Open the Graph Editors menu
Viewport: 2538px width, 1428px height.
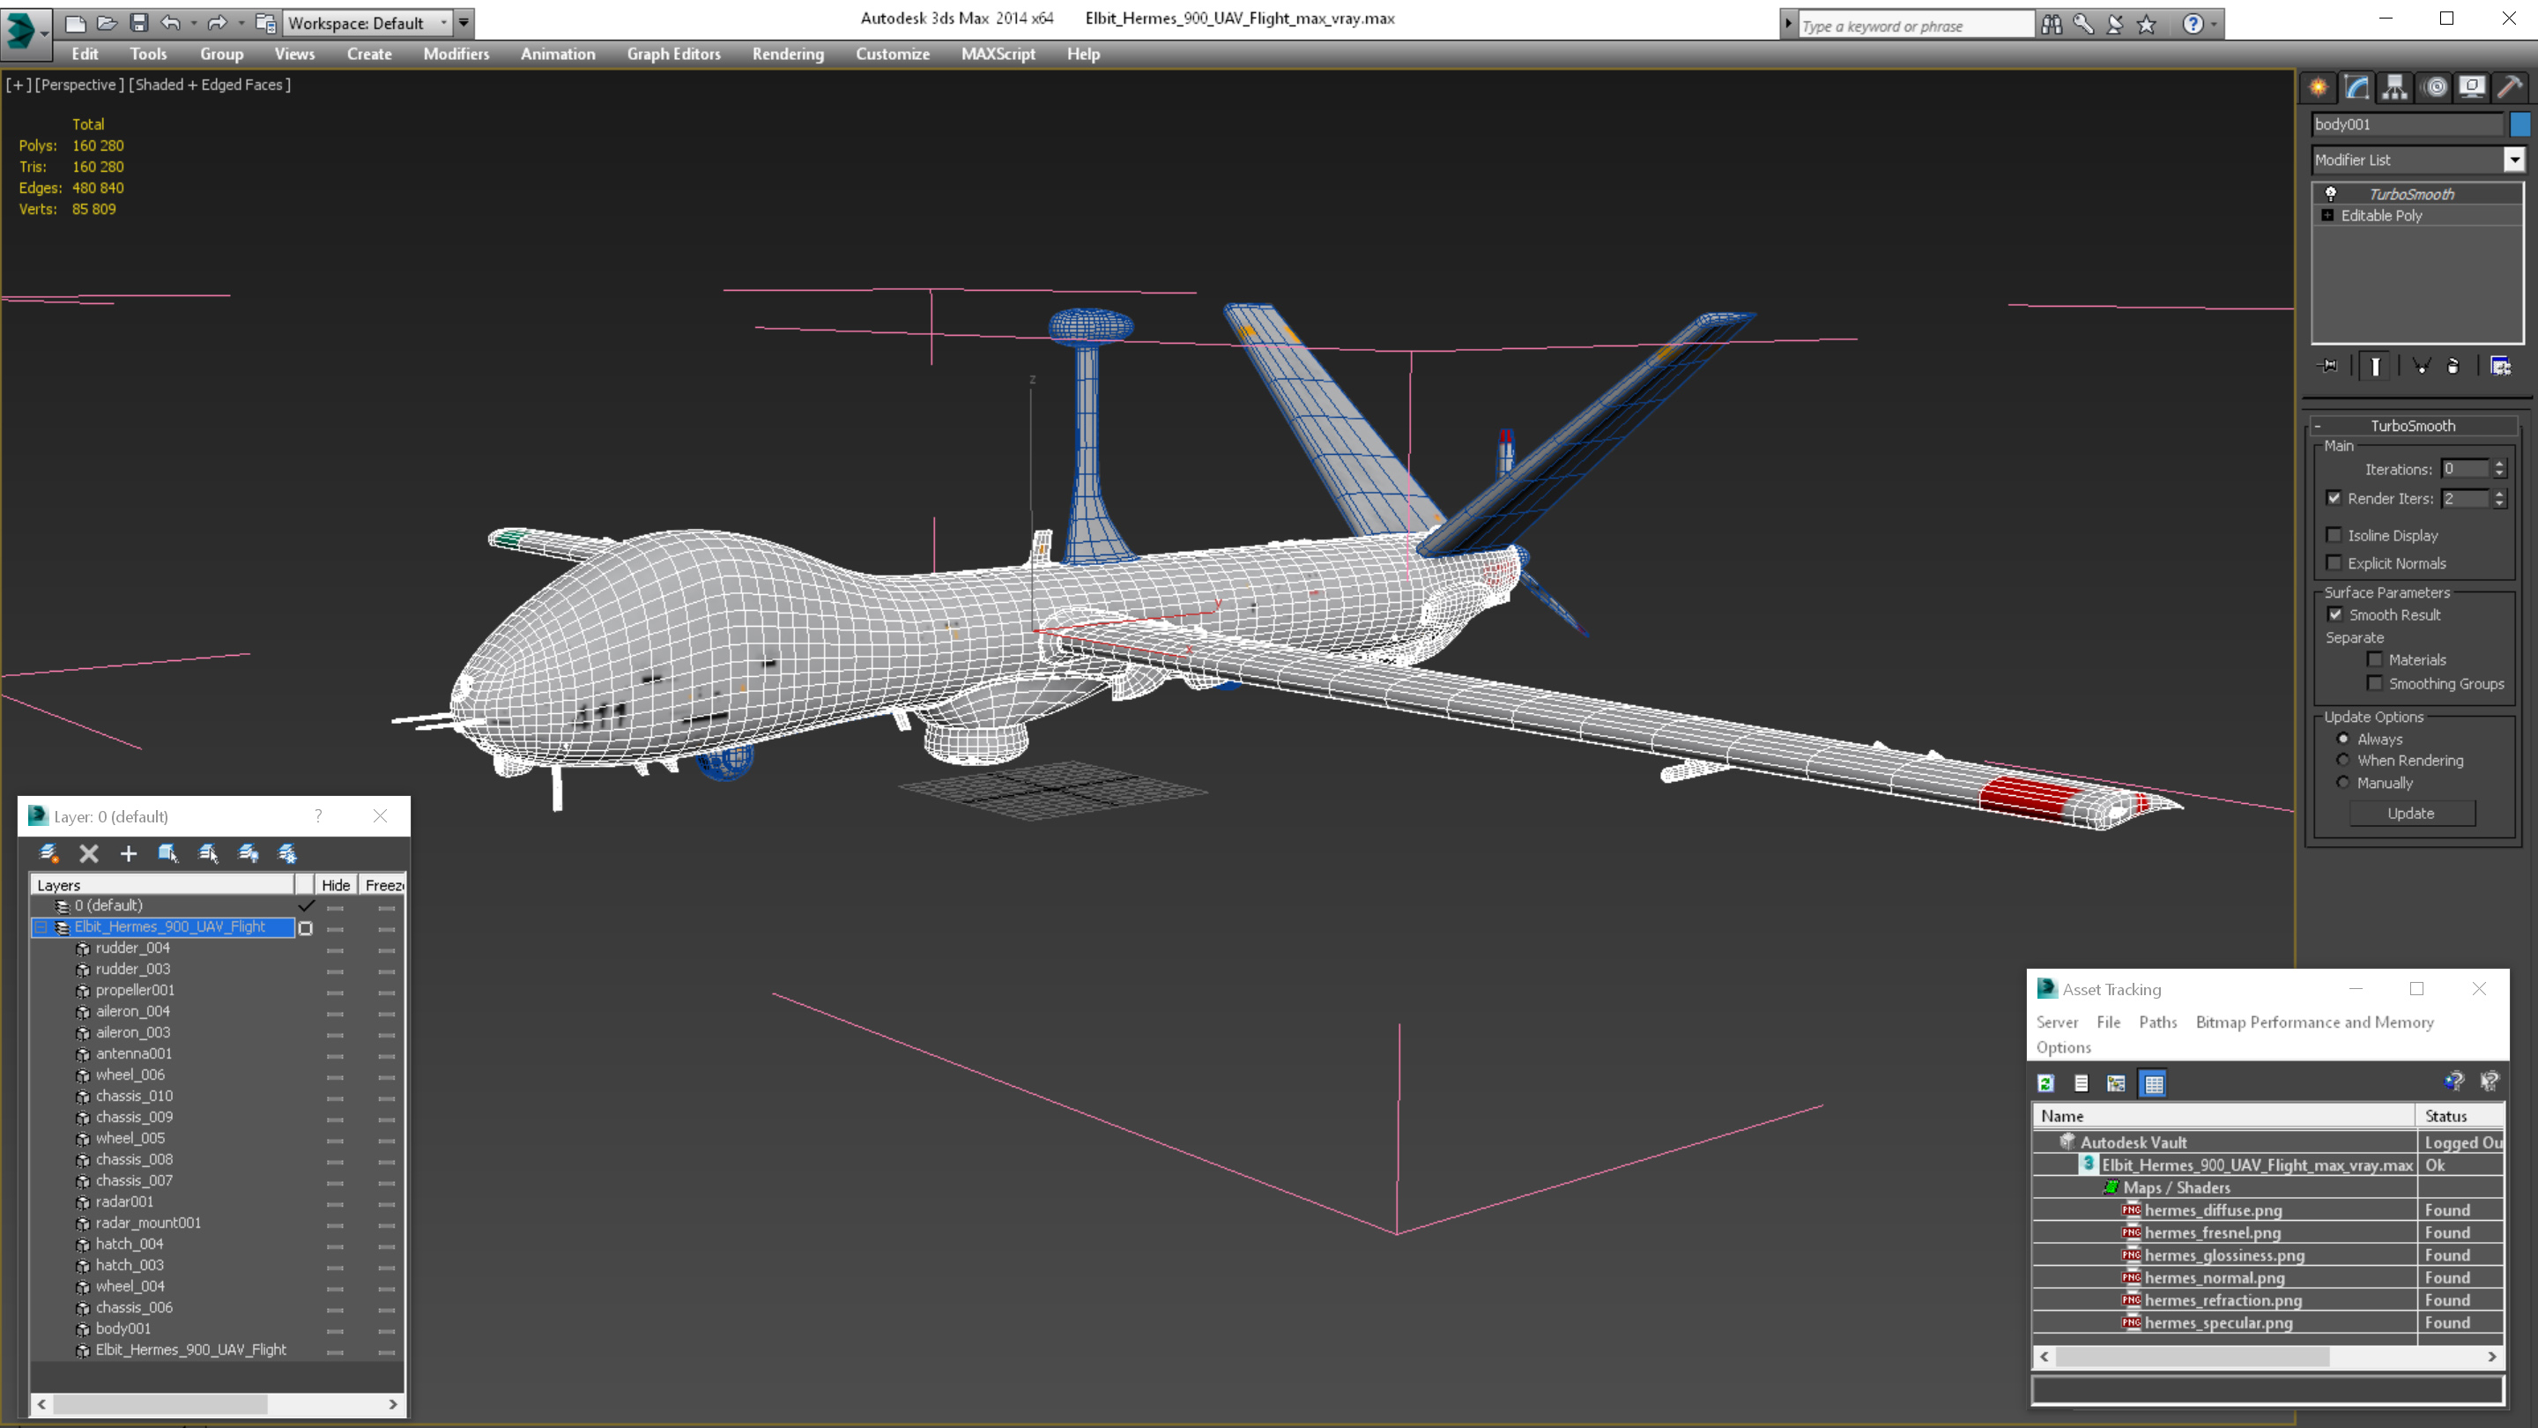[x=674, y=54]
